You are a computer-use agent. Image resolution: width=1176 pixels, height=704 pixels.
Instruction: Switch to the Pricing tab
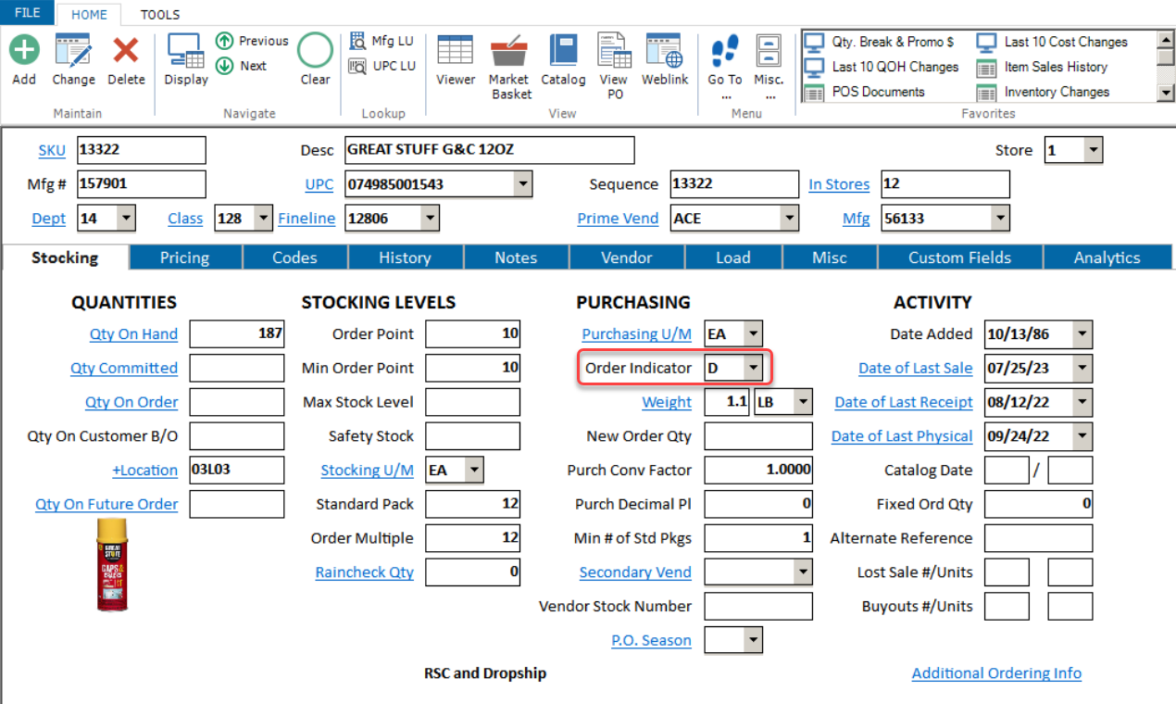click(185, 258)
